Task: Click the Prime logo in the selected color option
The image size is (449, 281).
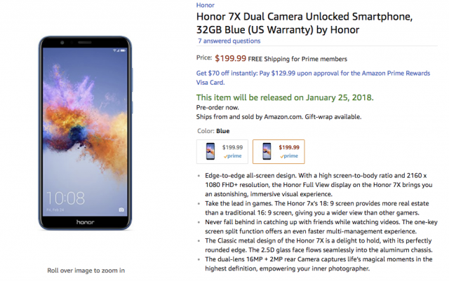Action: tap(288, 156)
